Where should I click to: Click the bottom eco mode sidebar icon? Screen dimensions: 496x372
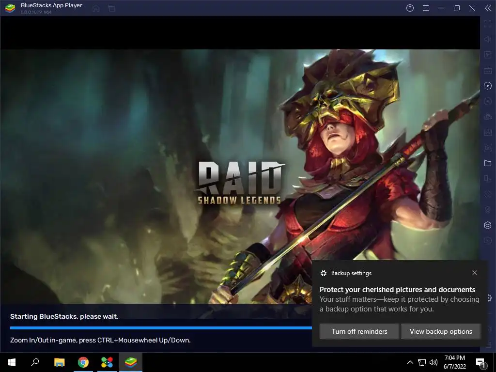(488, 241)
